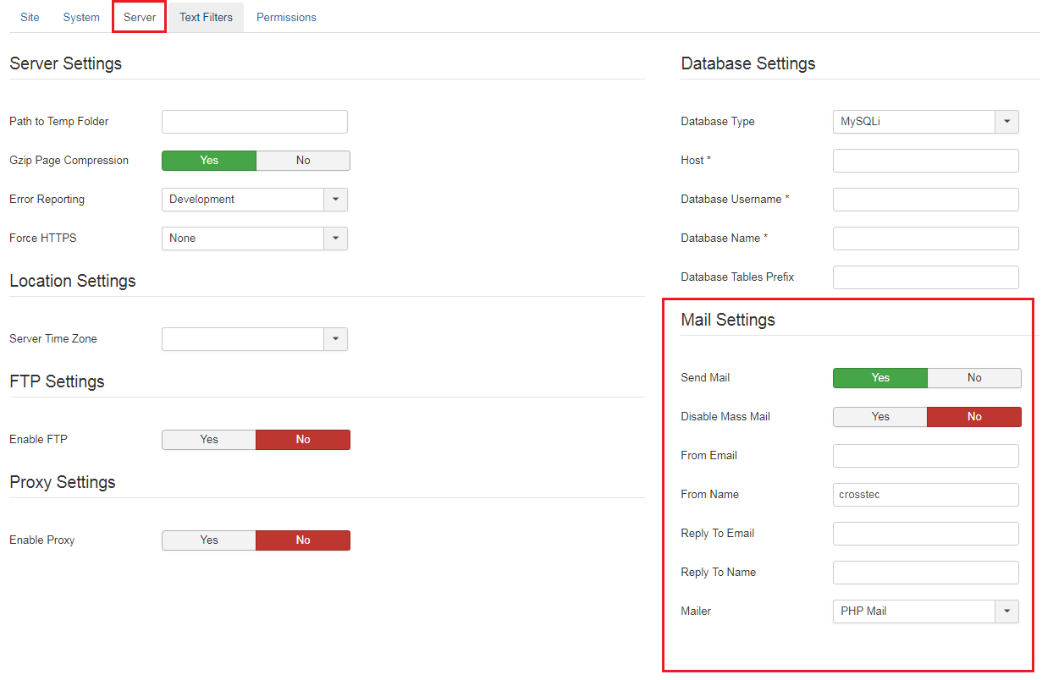The height and width of the screenshot is (680, 1042).
Task: Click the Database Tables Prefix label
Action: [737, 277]
